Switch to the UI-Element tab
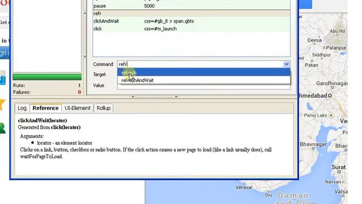The height and width of the screenshot is (204, 362). pyautogui.click(x=77, y=108)
